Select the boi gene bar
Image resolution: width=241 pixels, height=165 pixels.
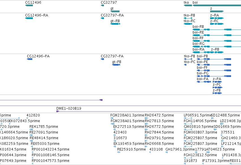tap(217, 5)
